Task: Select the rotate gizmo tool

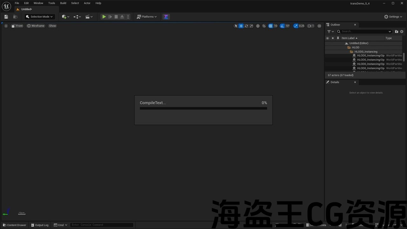Action: pyautogui.click(x=246, y=26)
